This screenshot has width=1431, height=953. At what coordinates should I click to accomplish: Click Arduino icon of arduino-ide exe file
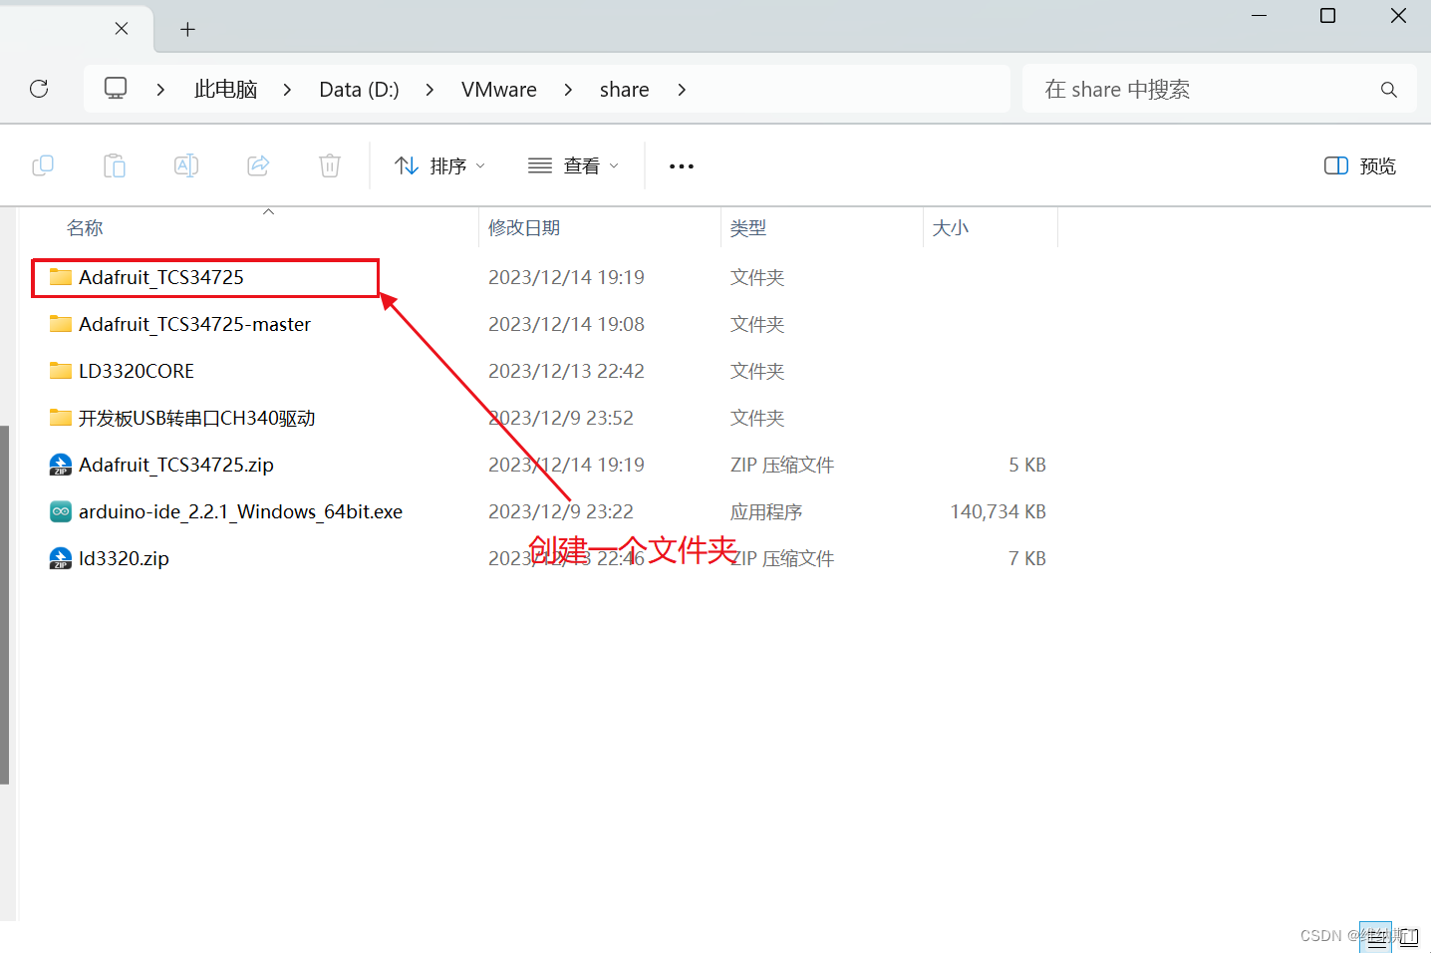pos(61,511)
